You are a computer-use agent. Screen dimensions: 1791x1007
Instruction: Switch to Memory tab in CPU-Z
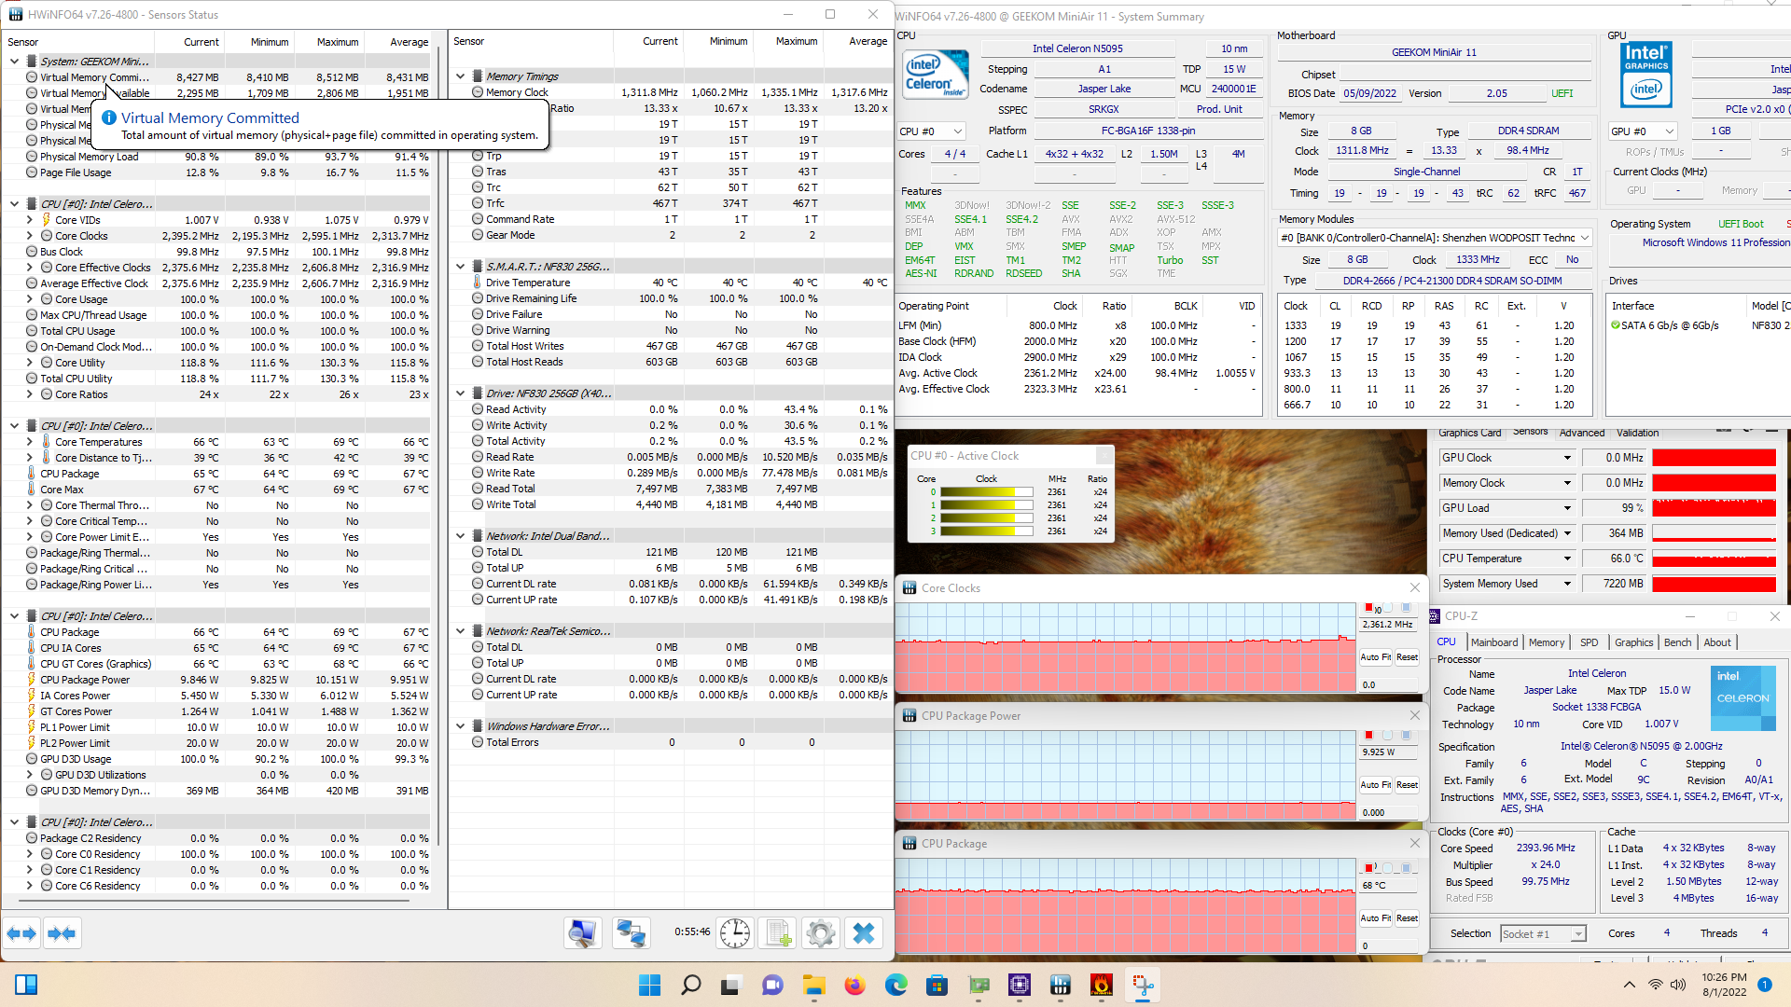click(x=1546, y=642)
